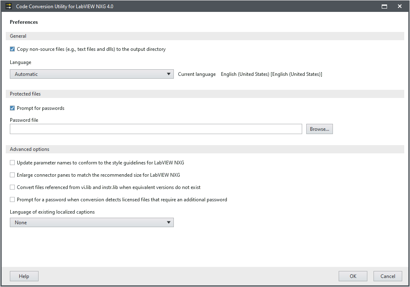Open the Help button

24,276
